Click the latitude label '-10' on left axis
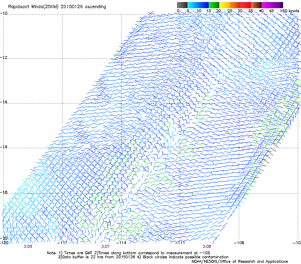The height and width of the screenshot is (264, 301). [x=4, y=13]
